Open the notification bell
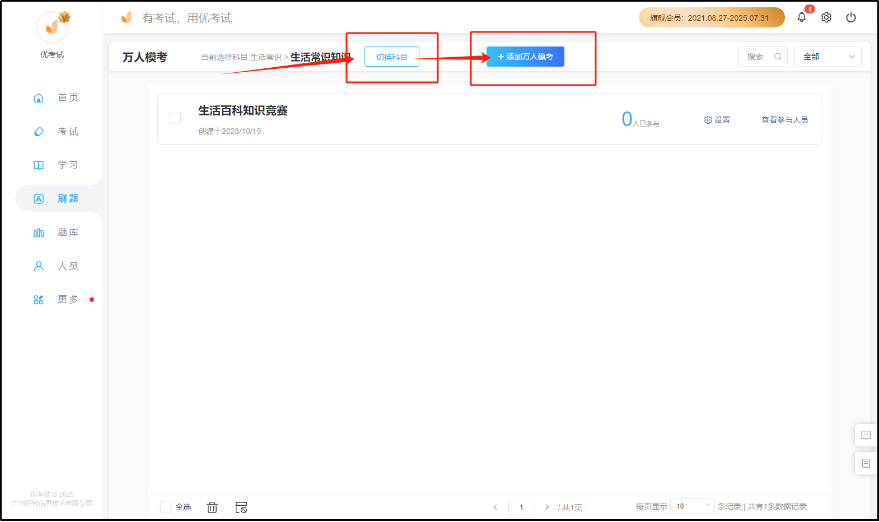 [x=802, y=17]
